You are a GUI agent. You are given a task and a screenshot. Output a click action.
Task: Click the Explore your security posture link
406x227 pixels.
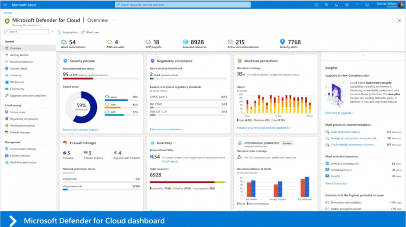(82, 130)
